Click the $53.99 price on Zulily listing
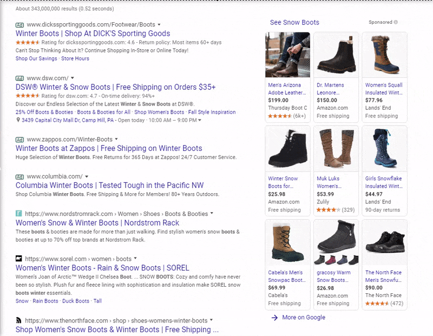 pos(325,194)
